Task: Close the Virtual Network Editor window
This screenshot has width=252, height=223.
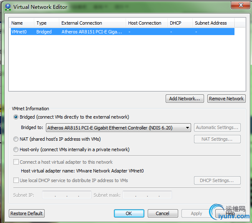Action: pyautogui.click(x=240, y=5)
